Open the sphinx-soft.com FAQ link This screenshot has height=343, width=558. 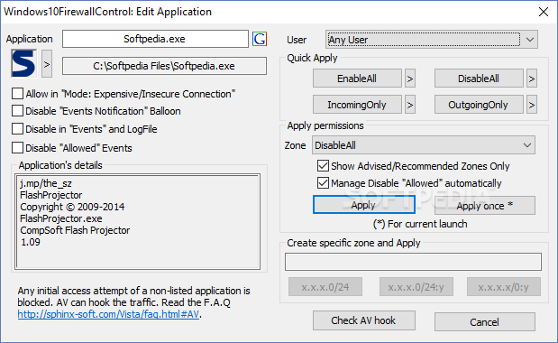[x=108, y=314]
